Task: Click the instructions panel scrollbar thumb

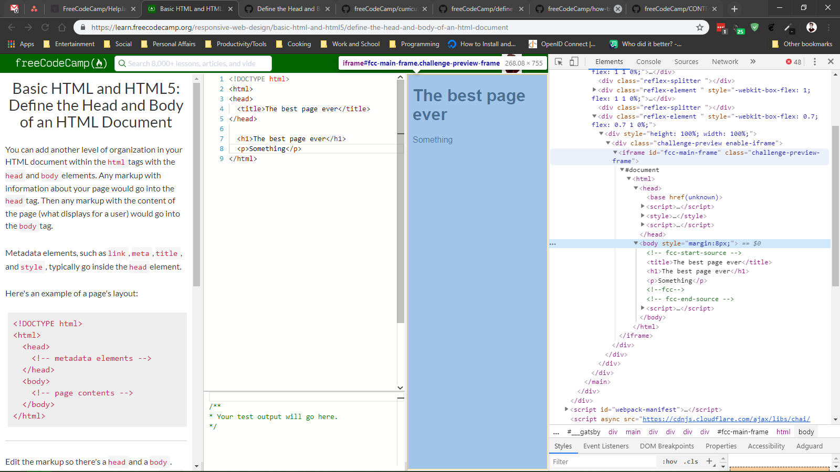Action: tap(197, 185)
